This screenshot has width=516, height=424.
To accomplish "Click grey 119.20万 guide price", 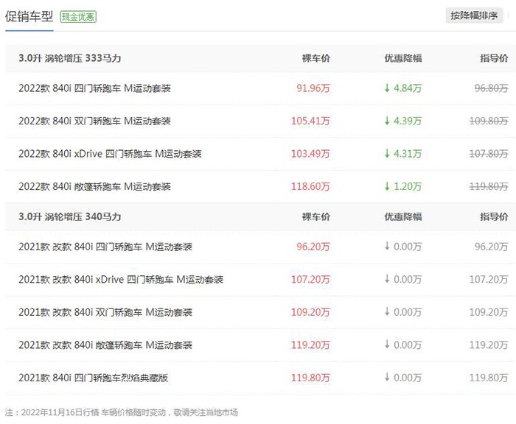I will (489, 345).
